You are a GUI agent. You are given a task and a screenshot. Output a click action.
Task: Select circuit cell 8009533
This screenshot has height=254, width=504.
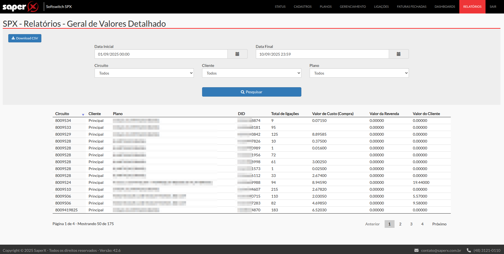[x=63, y=127]
